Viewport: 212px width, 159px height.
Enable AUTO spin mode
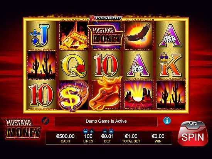[x=193, y=123]
